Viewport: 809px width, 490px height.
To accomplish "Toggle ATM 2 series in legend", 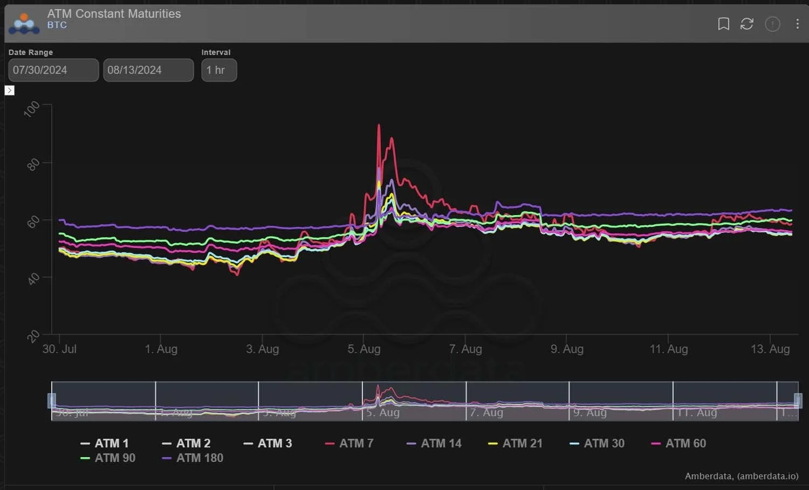I will [x=186, y=443].
